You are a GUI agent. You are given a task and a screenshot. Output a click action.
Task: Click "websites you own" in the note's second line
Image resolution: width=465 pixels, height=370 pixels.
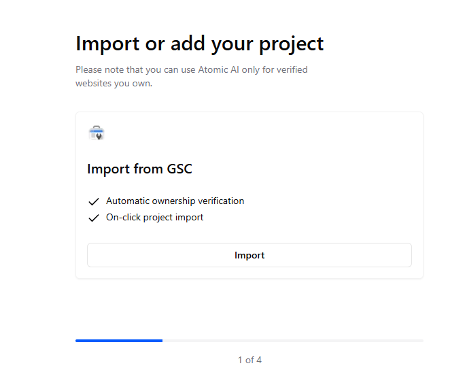[114, 83]
